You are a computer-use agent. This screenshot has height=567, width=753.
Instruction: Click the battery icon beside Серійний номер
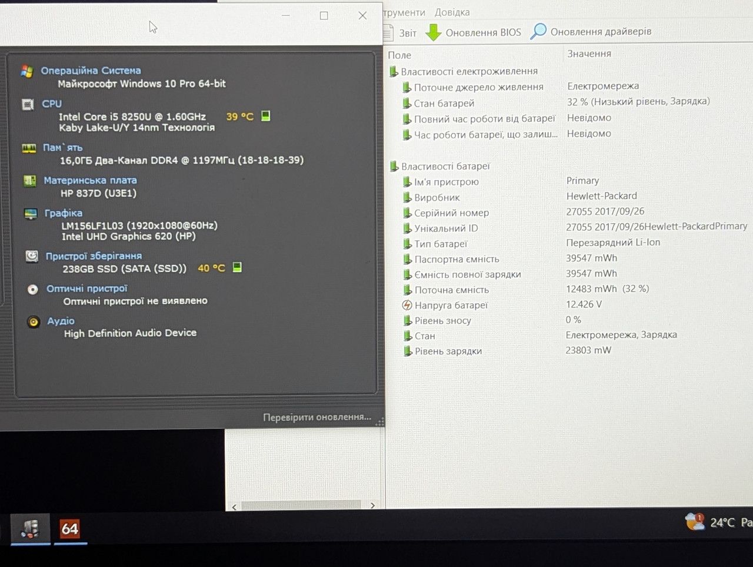pyautogui.click(x=407, y=213)
